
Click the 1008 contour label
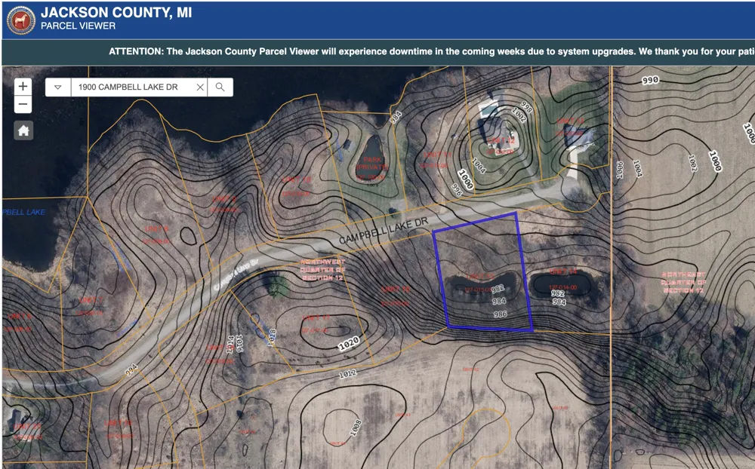click(x=356, y=428)
